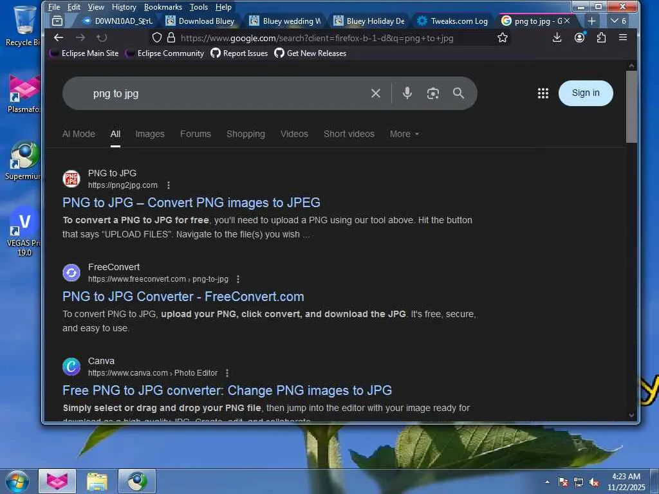Open the Get New Releases bookmark
659x494 pixels.
(x=311, y=53)
